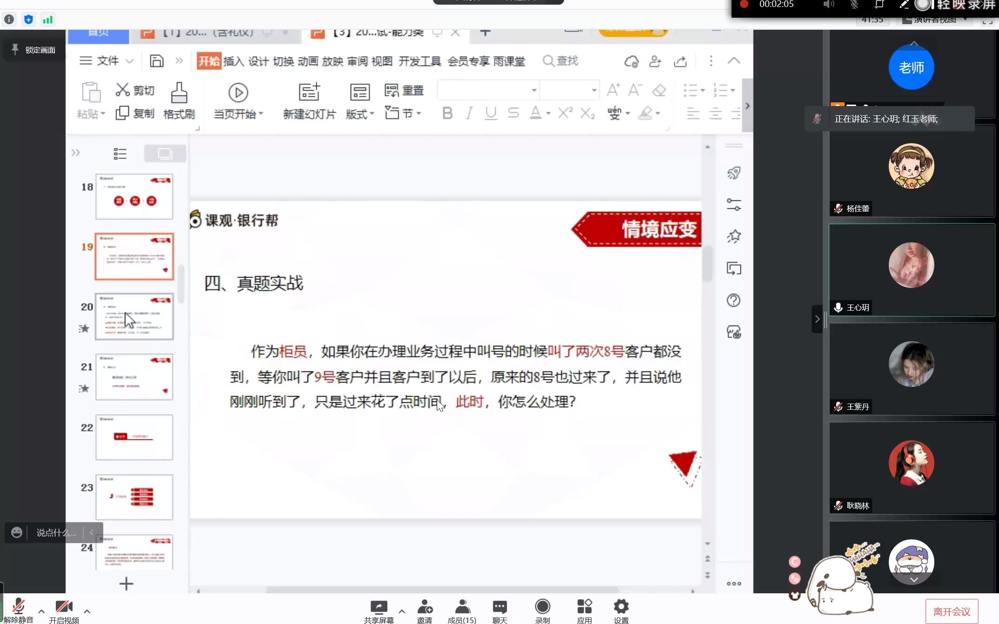This screenshot has width=999, height=624.
Task: Turn on camera with 开启视频
Action: [x=64, y=609]
